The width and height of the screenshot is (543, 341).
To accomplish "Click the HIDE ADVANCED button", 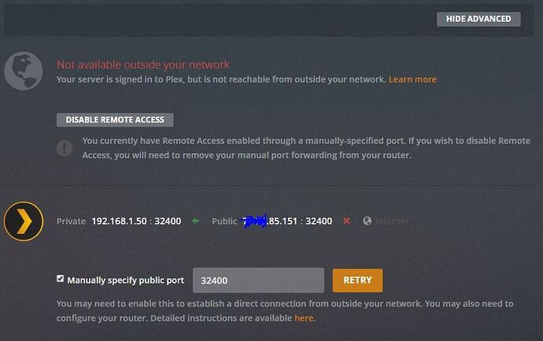I will 478,19.
